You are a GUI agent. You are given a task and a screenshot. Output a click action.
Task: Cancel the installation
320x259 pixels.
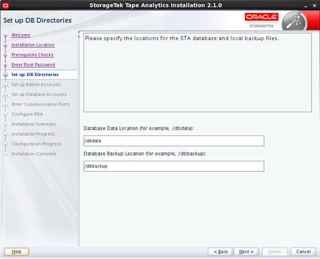pyautogui.click(x=303, y=252)
